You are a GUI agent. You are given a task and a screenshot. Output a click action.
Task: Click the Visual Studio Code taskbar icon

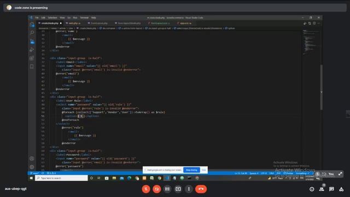(x=167, y=178)
